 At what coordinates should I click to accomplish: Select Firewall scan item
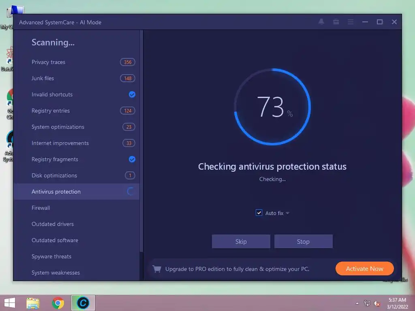[x=77, y=208]
